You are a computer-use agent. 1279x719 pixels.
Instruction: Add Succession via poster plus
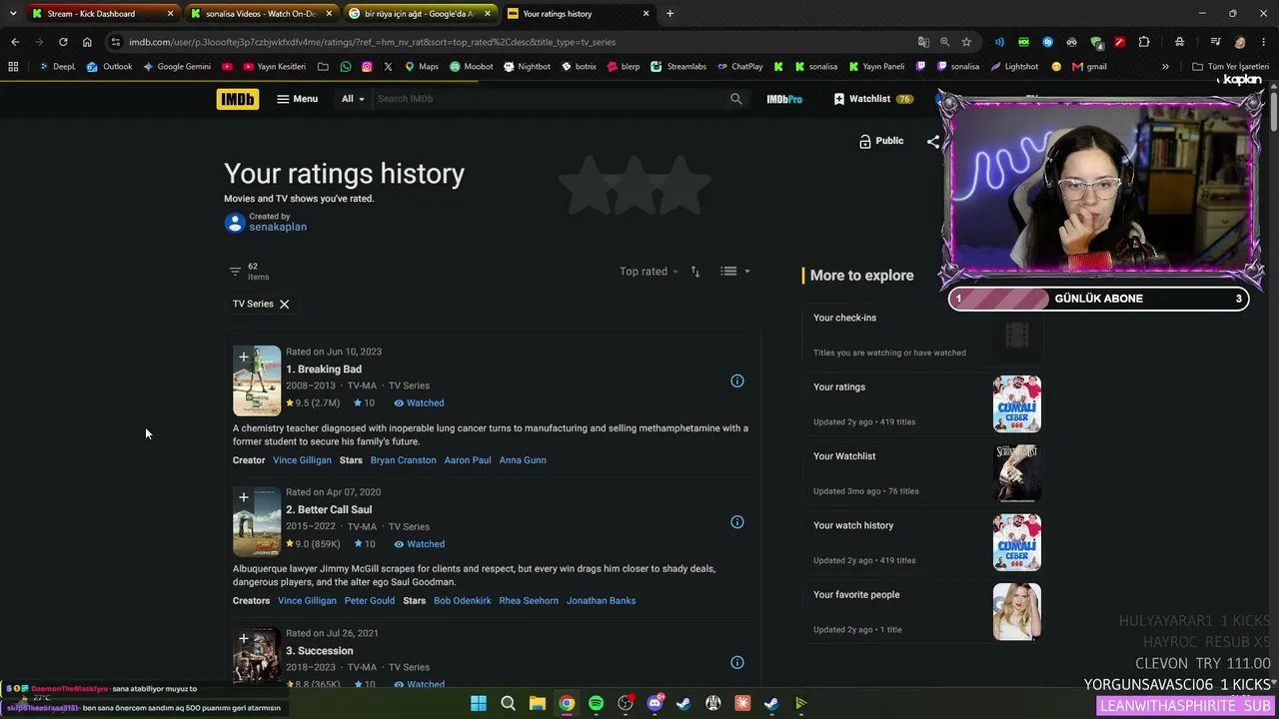point(243,638)
